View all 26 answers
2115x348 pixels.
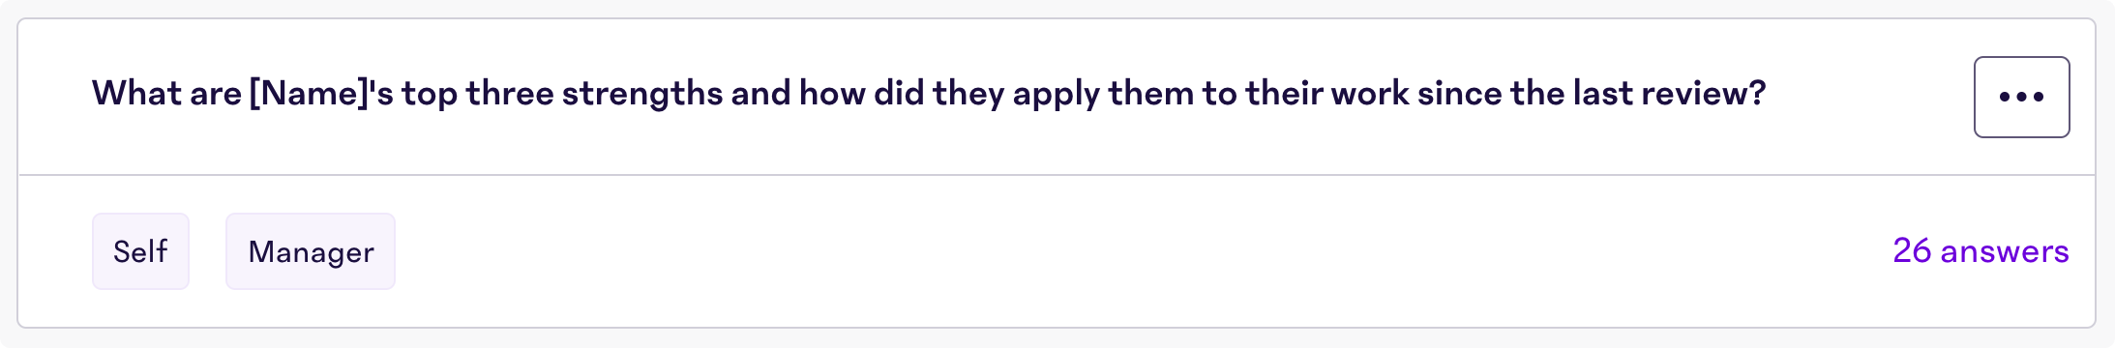click(x=1981, y=251)
